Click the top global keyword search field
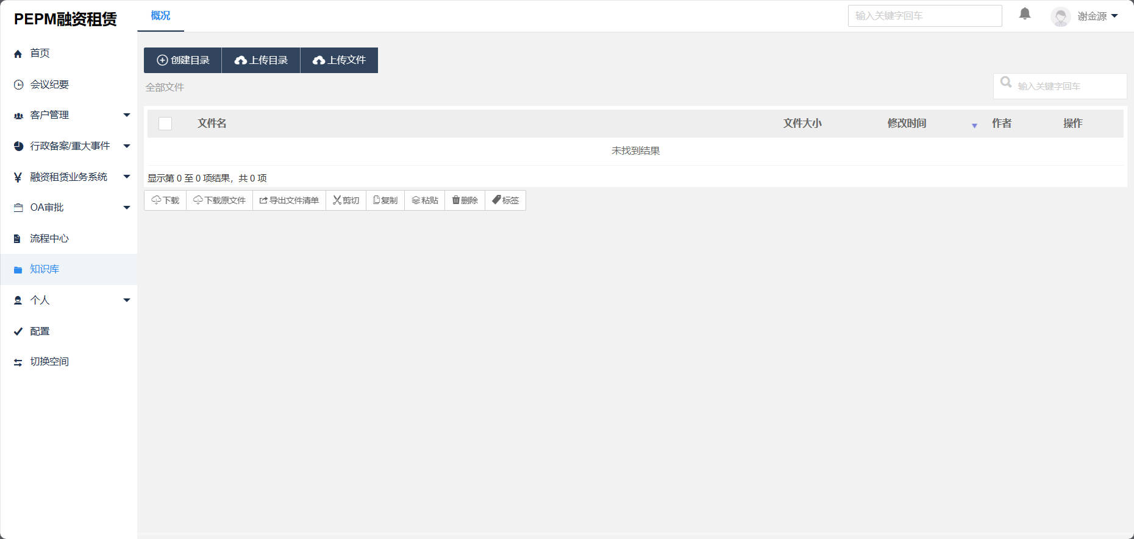The image size is (1134, 539). click(x=924, y=16)
